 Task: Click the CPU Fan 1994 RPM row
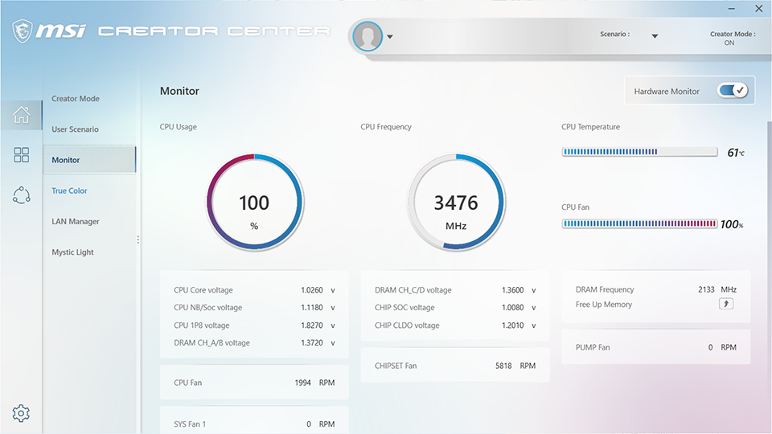click(x=254, y=383)
